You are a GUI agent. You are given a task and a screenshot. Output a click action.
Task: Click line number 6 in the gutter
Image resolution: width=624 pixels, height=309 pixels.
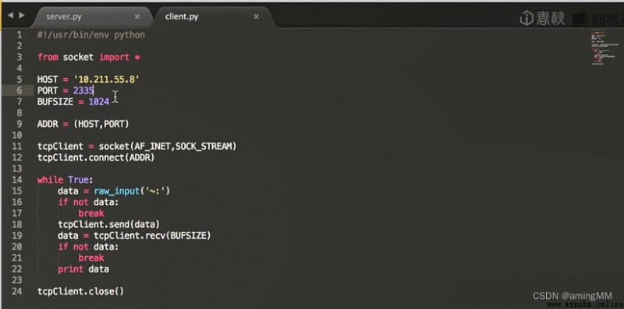pos(19,91)
